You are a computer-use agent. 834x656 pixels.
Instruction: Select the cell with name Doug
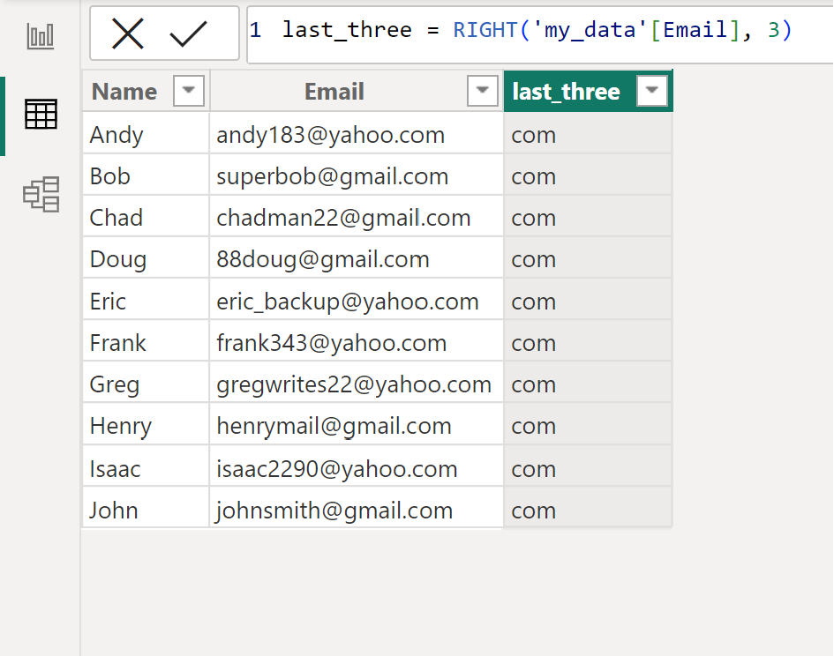pyautogui.click(x=118, y=259)
